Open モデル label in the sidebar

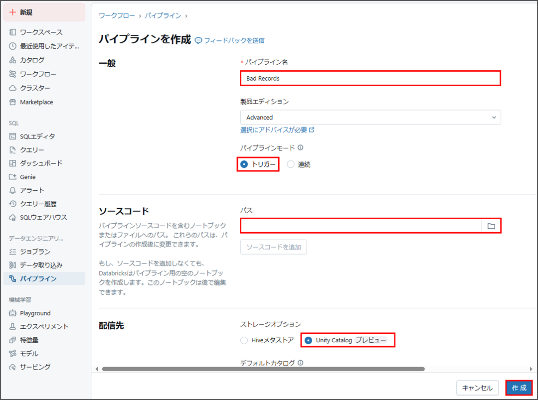[x=29, y=353]
